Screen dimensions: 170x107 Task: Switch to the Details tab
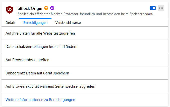click(10, 23)
